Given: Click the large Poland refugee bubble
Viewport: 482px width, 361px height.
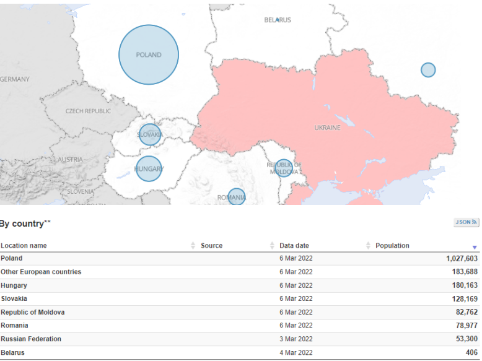Looking at the screenshot, I should 149,54.
